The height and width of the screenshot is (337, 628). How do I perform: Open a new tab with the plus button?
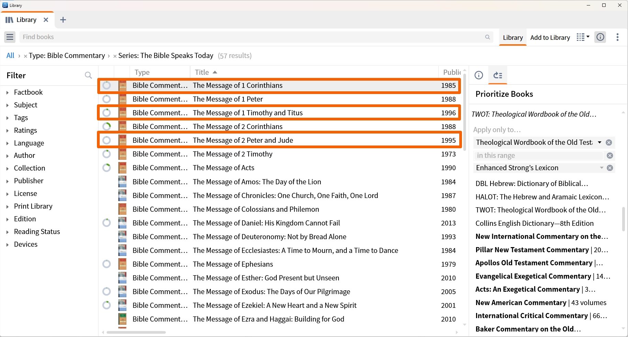coord(63,20)
